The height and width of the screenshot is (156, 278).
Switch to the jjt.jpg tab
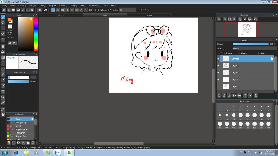[149, 15]
